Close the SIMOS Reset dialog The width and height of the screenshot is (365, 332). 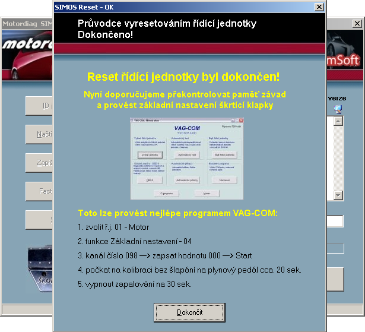(x=319, y=7)
